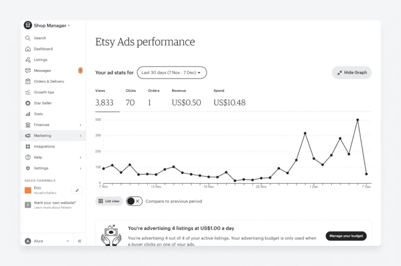Viewport: 401px width, 266px height.
Task: Expand the Settings submenu chevron
Action: pos(80,168)
